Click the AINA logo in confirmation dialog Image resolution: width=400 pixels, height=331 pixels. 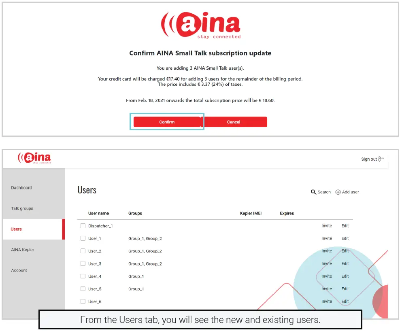pyautogui.click(x=201, y=25)
